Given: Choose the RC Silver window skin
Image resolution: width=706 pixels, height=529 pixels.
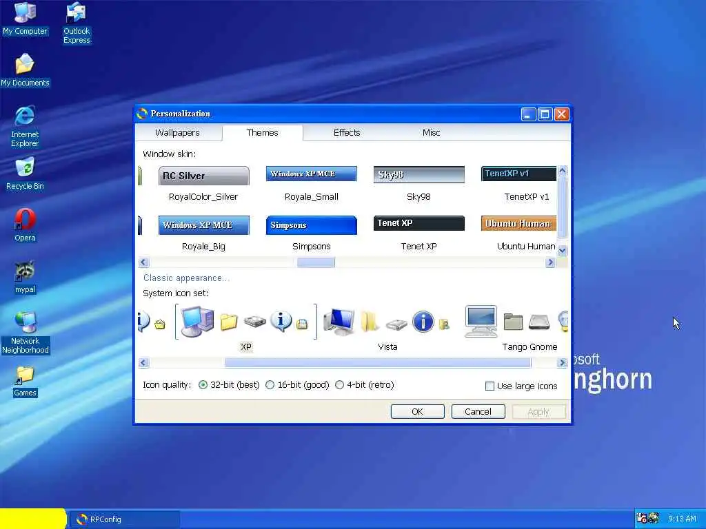Looking at the screenshot, I should (x=203, y=184).
